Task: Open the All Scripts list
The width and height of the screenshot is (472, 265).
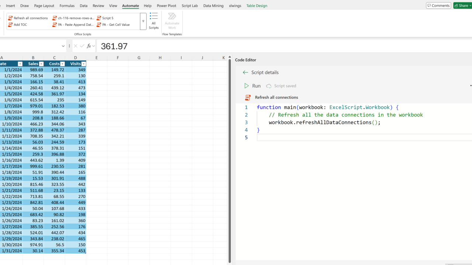Action: tap(154, 21)
